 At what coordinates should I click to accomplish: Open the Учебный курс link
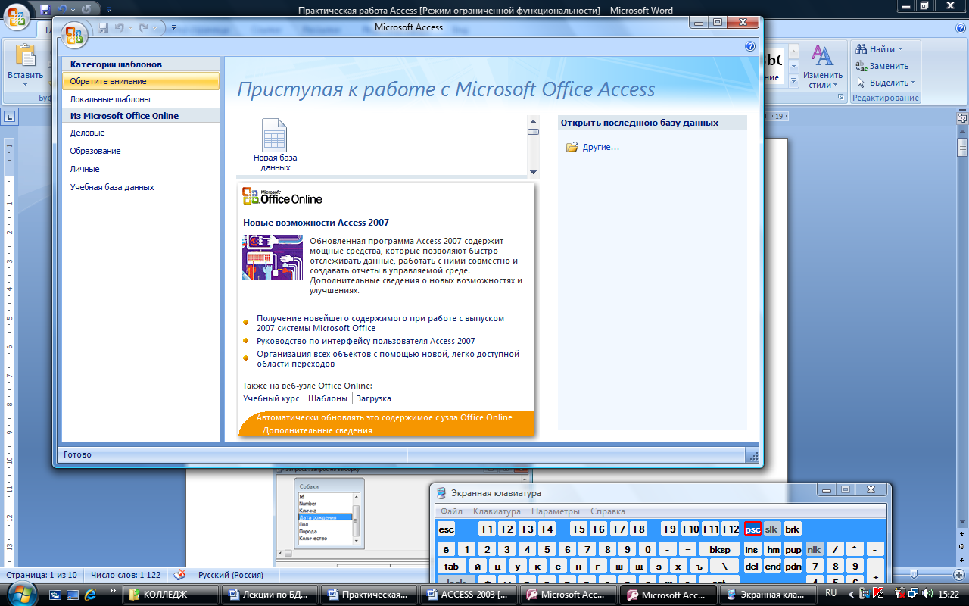tap(271, 398)
